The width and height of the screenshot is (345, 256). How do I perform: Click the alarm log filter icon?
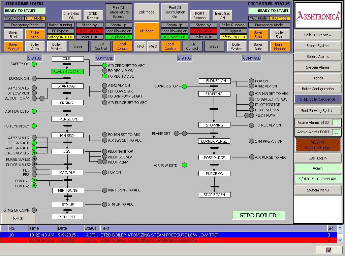[x=328, y=250]
